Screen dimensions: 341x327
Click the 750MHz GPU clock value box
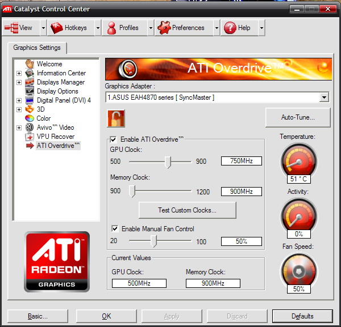[x=242, y=161]
